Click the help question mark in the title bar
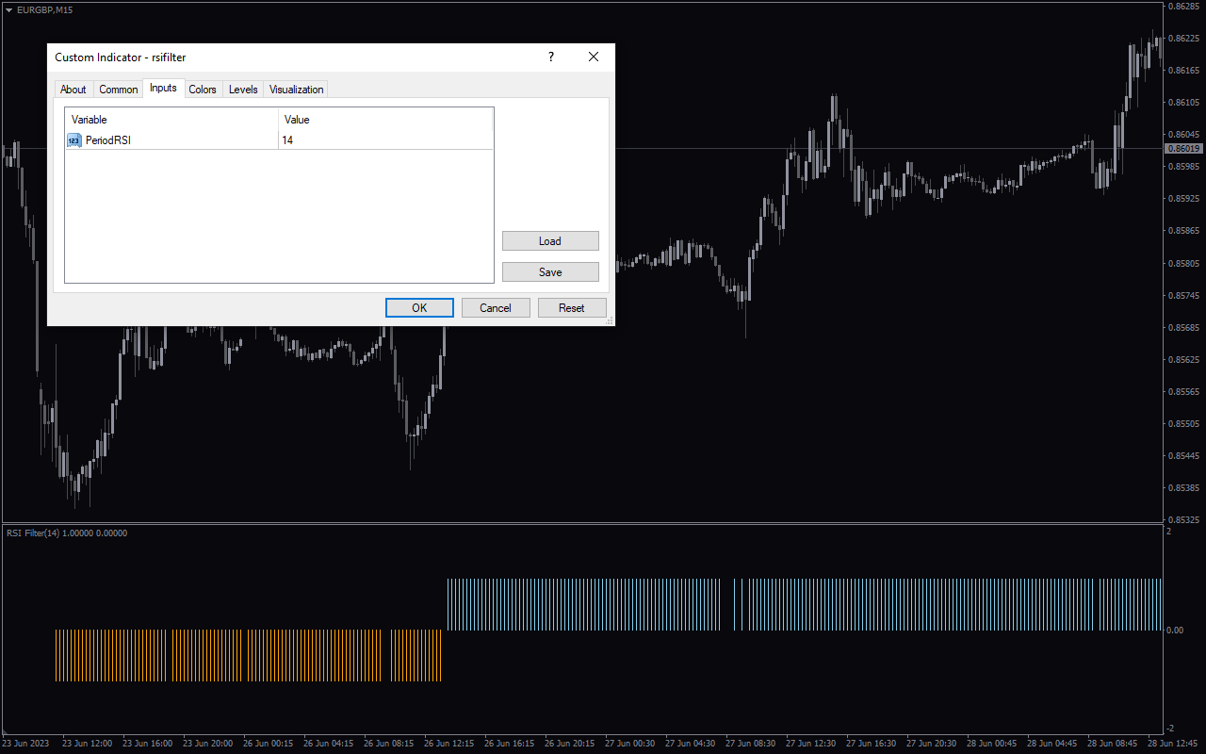1206x754 pixels. 551,57
